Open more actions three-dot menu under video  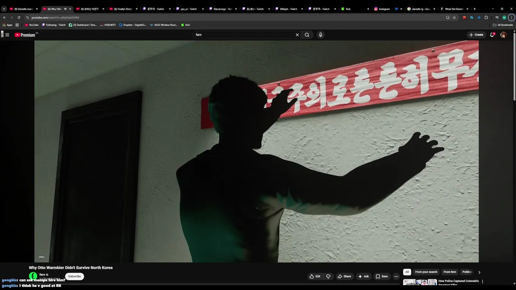click(396, 276)
